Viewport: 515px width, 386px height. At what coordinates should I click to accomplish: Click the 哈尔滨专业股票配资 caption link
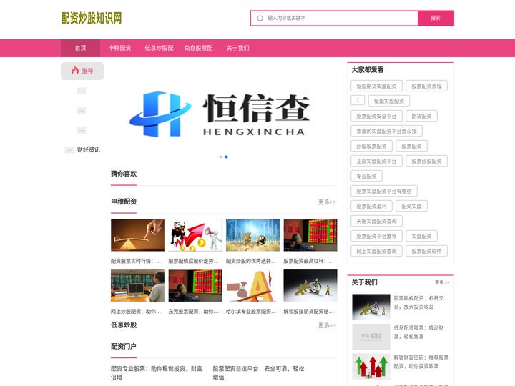251,311
